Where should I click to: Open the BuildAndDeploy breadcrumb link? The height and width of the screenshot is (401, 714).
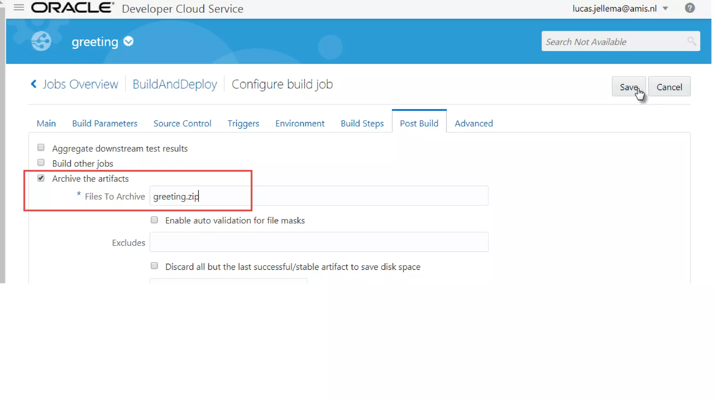[175, 84]
